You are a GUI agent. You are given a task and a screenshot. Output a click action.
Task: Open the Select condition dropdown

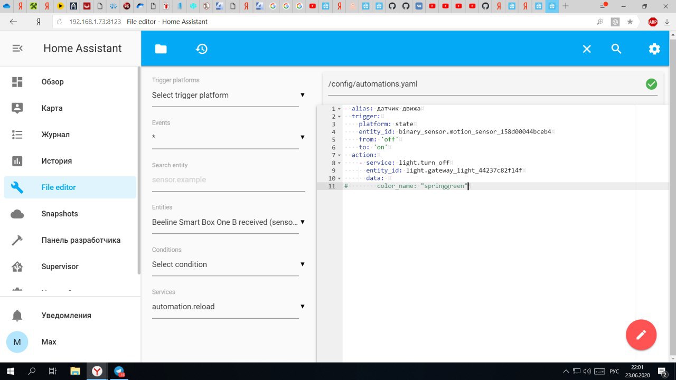[228, 264]
